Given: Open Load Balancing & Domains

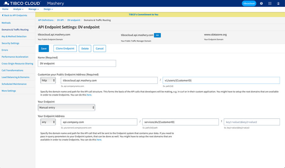Looking at the screenshot, I should point(15,77).
